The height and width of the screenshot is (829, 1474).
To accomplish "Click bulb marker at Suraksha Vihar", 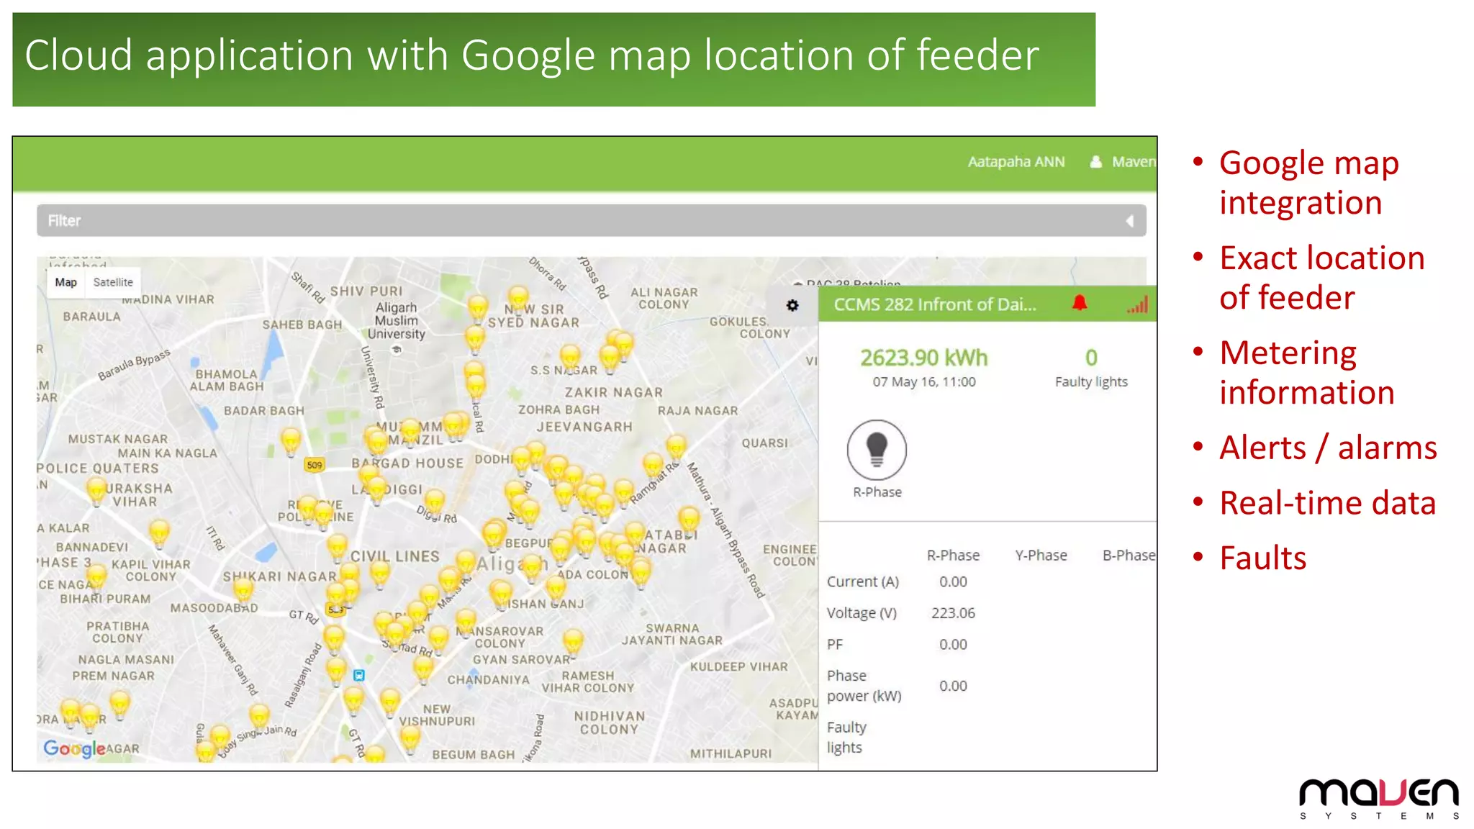I will (x=97, y=491).
